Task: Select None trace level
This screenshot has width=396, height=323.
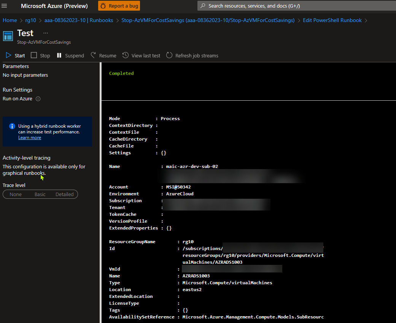Action: click(x=16, y=194)
